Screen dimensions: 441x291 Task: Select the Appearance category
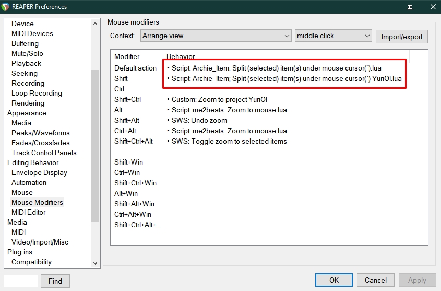click(x=27, y=113)
